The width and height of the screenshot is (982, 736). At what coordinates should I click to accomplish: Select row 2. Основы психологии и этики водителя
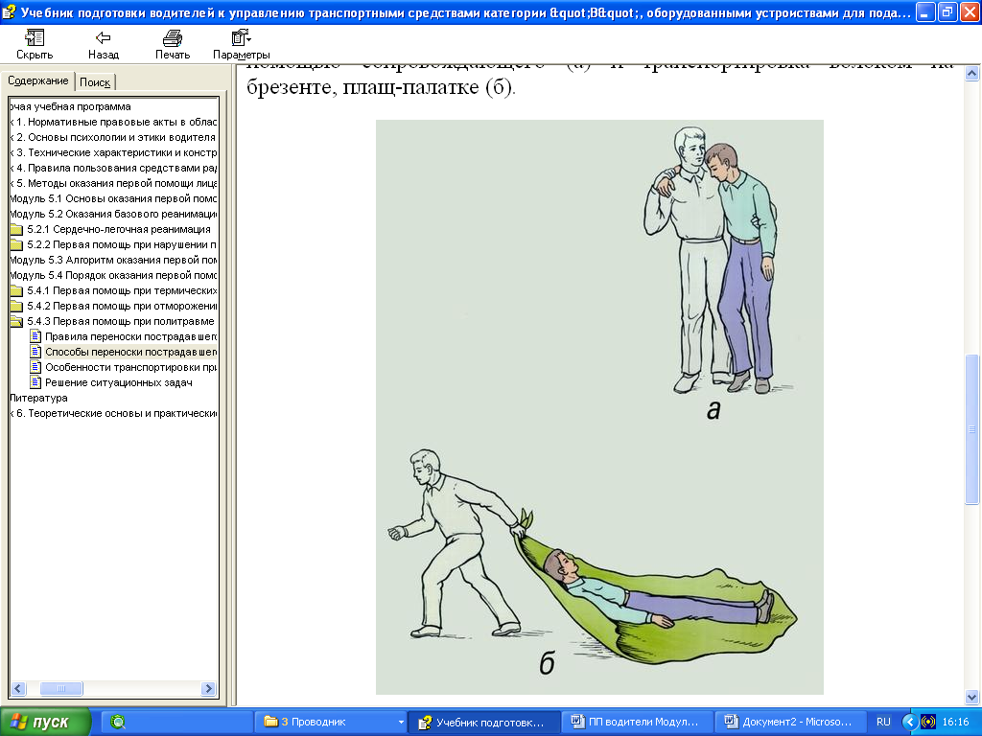[113, 137]
